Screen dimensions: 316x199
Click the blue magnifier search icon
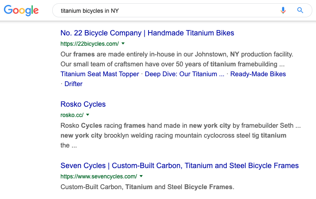[300, 10]
